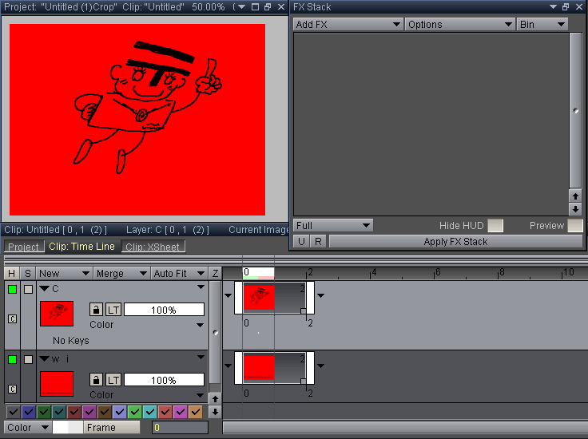
Task: Click the FX Stack list down arrow
Action: coord(575,208)
